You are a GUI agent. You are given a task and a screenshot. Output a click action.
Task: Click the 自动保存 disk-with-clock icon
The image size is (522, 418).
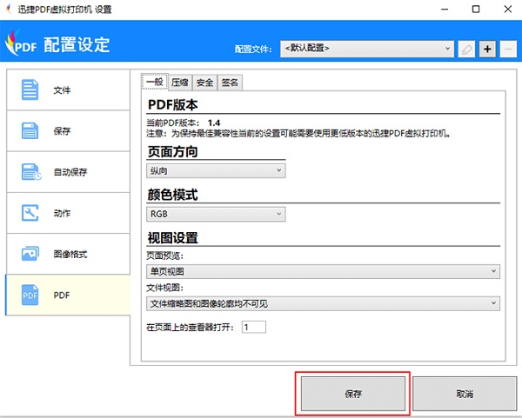(x=31, y=172)
